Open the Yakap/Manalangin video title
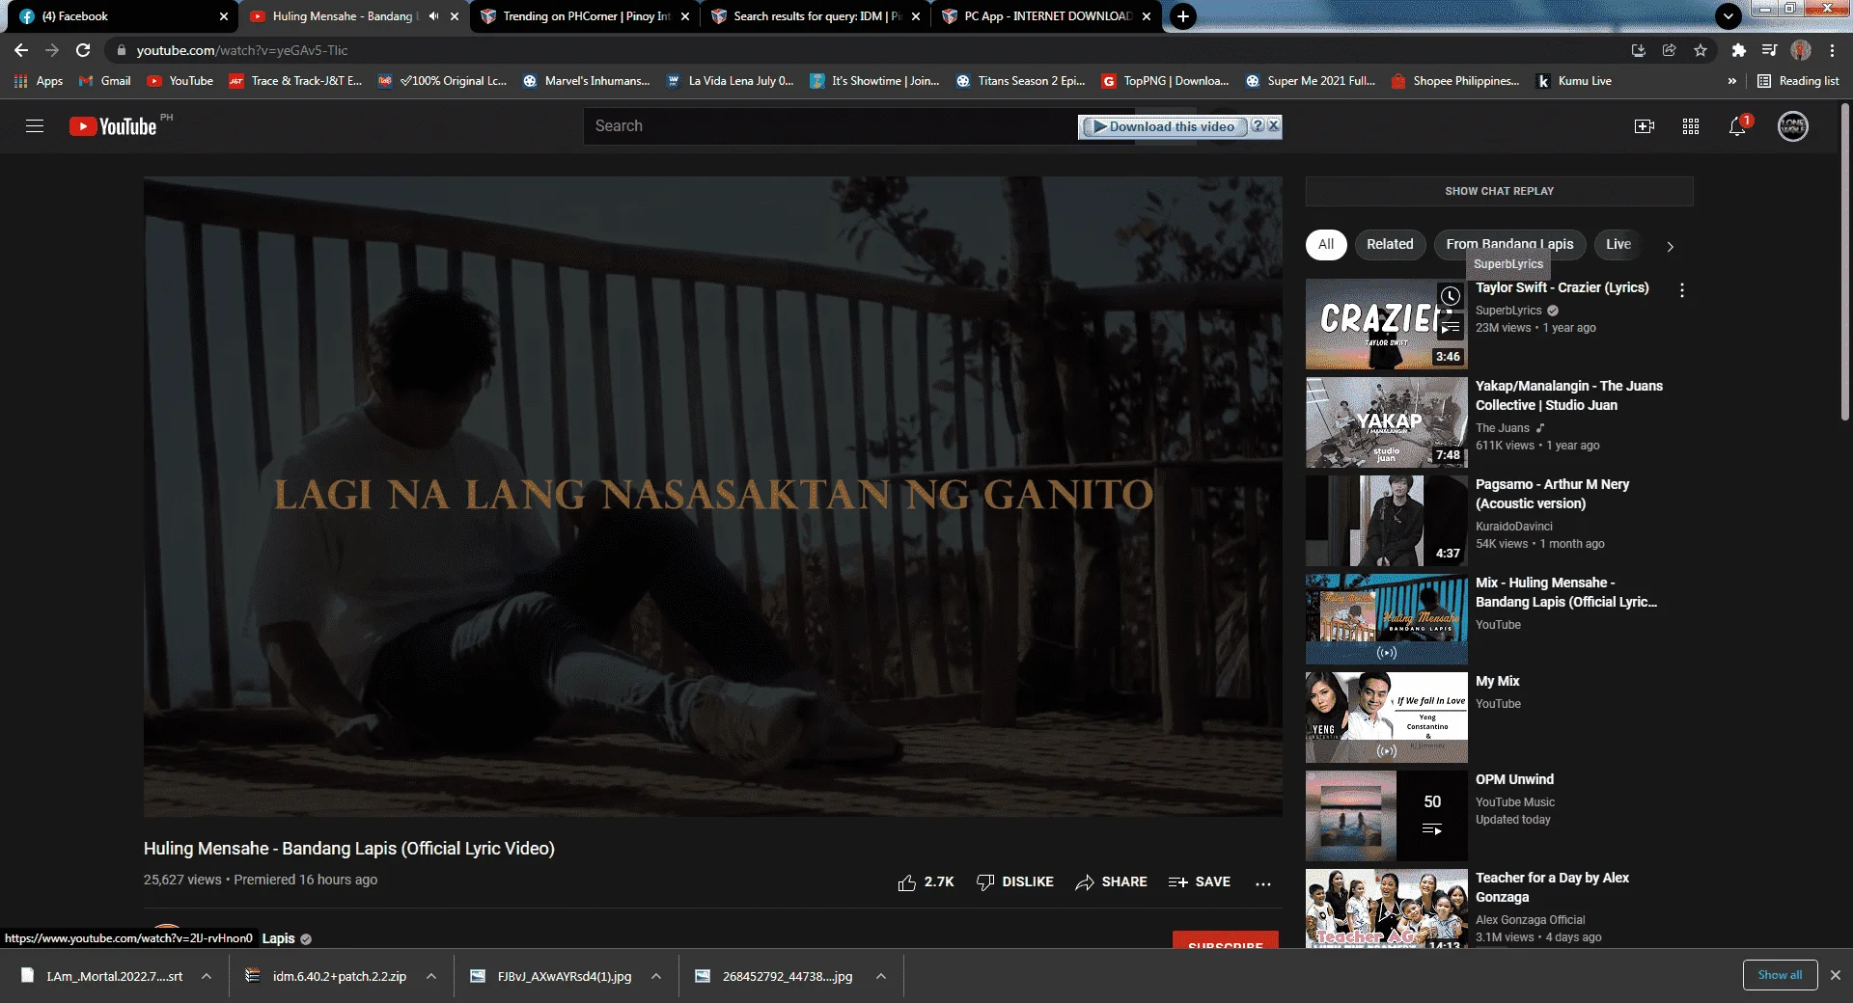The height and width of the screenshot is (1003, 1853). [x=1568, y=395]
